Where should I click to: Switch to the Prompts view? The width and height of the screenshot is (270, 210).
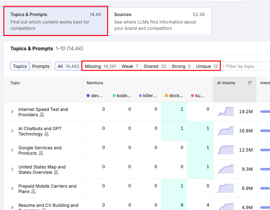[41, 66]
